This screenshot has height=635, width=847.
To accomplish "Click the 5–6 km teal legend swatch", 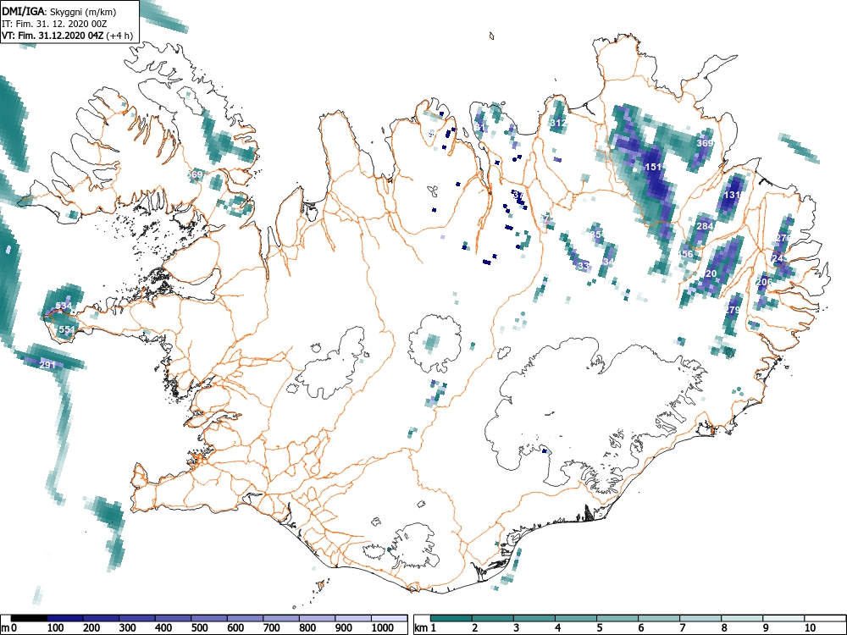I will (617, 618).
